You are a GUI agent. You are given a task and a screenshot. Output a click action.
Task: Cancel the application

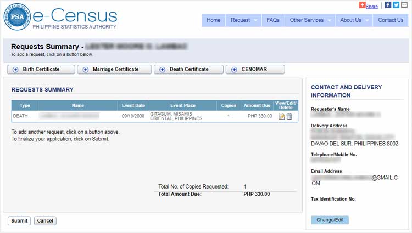tap(45, 221)
